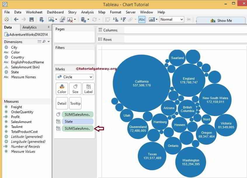Image resolution: width=247 pixels, height=178 pixels.
Task: Click the Undo back arrow icon
Action: (16, 19)
